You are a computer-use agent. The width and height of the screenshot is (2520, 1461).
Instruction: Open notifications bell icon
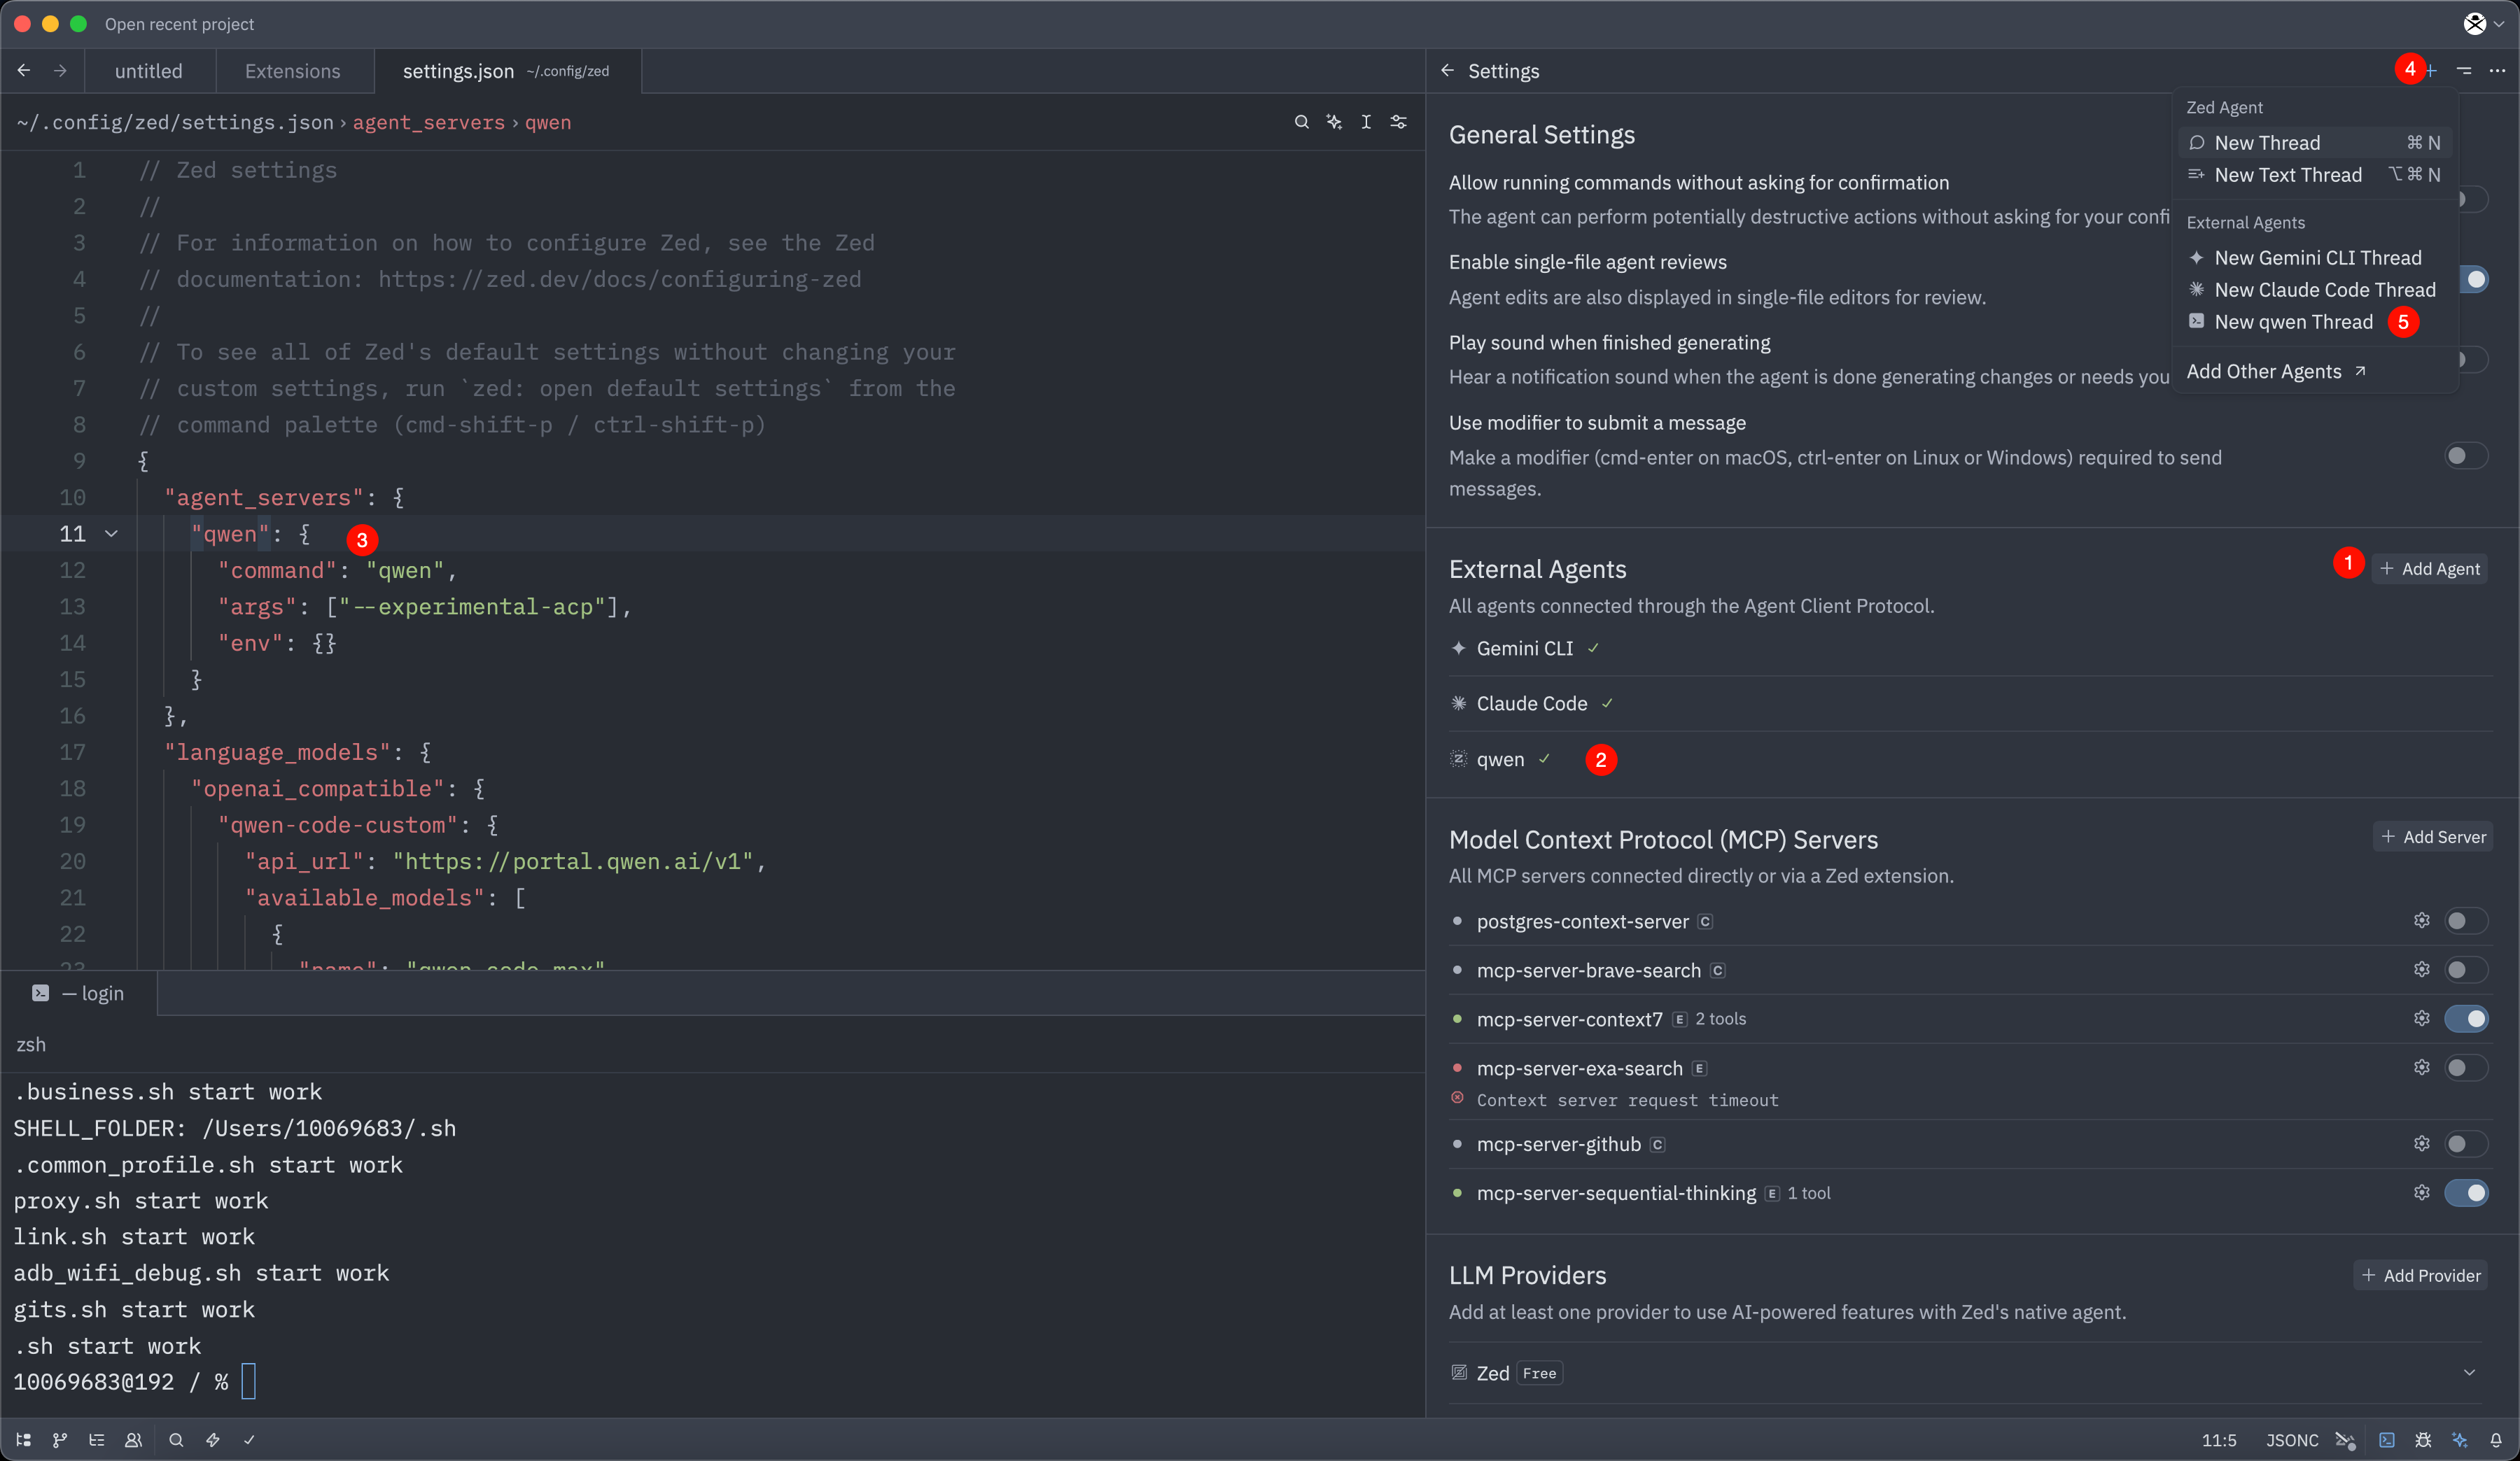[2496, 1440]
